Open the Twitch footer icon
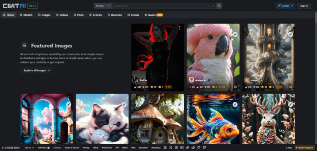This screenshot has height=151, width=317. point(204,147)
